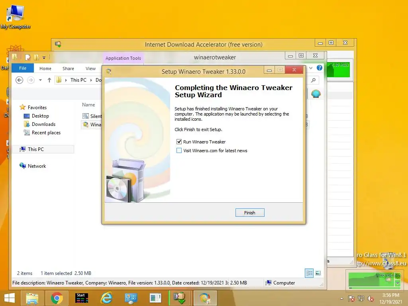408x306 pixels.
Task: Click the shell icon in Download Accelerator
Action: [x=316, y=93]
